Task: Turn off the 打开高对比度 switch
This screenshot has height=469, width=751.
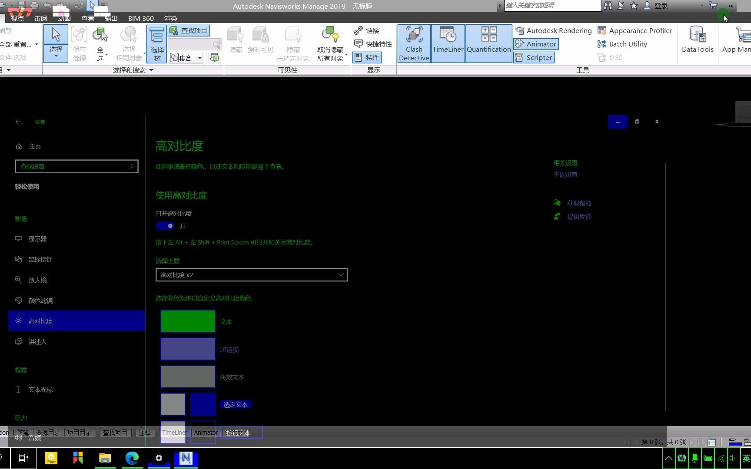Action: click(x=164, y=226)
